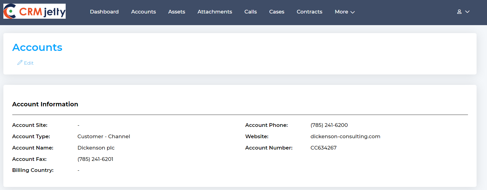
Task: Go to the Dashboard menu item
Action: tap(104, 12)
